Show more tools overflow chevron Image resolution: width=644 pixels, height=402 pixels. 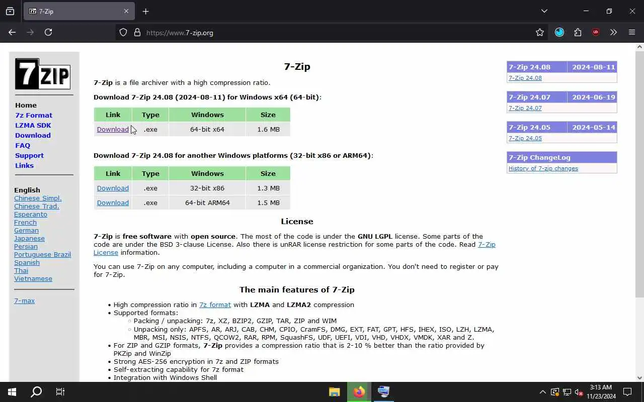click(613, 32)
